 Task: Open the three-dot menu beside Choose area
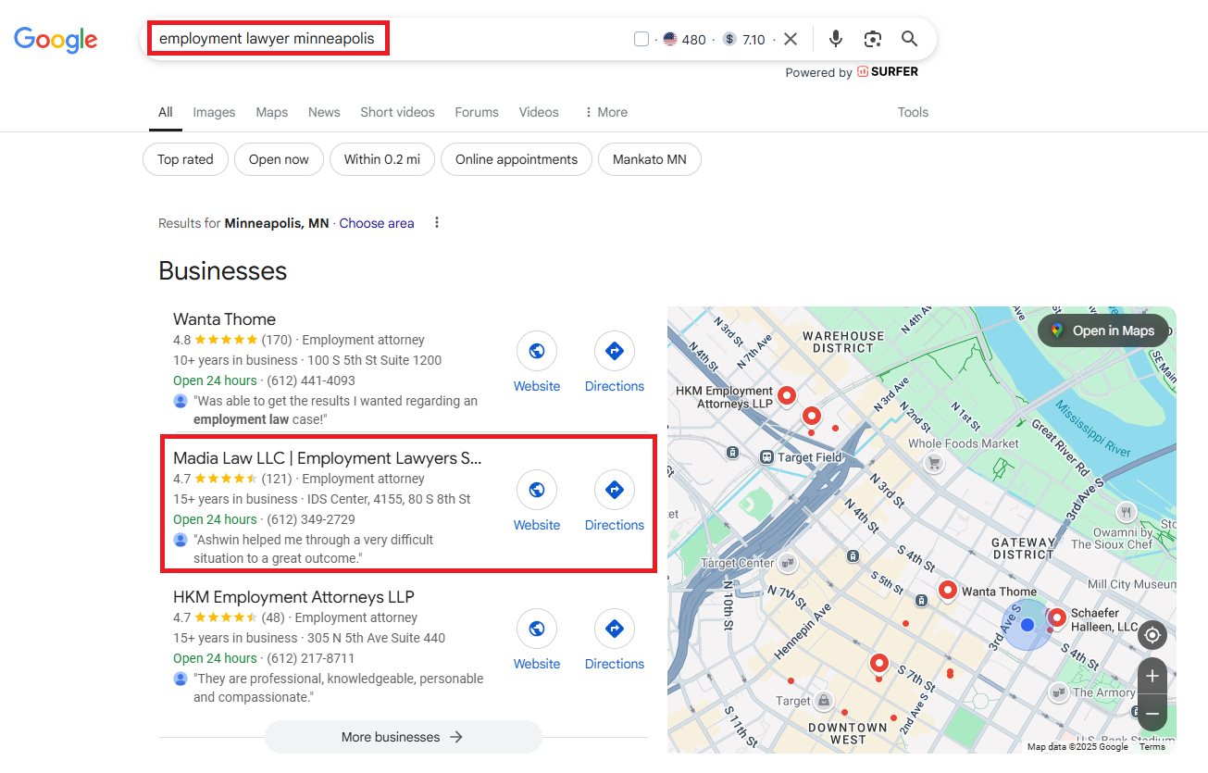point(437,223)
